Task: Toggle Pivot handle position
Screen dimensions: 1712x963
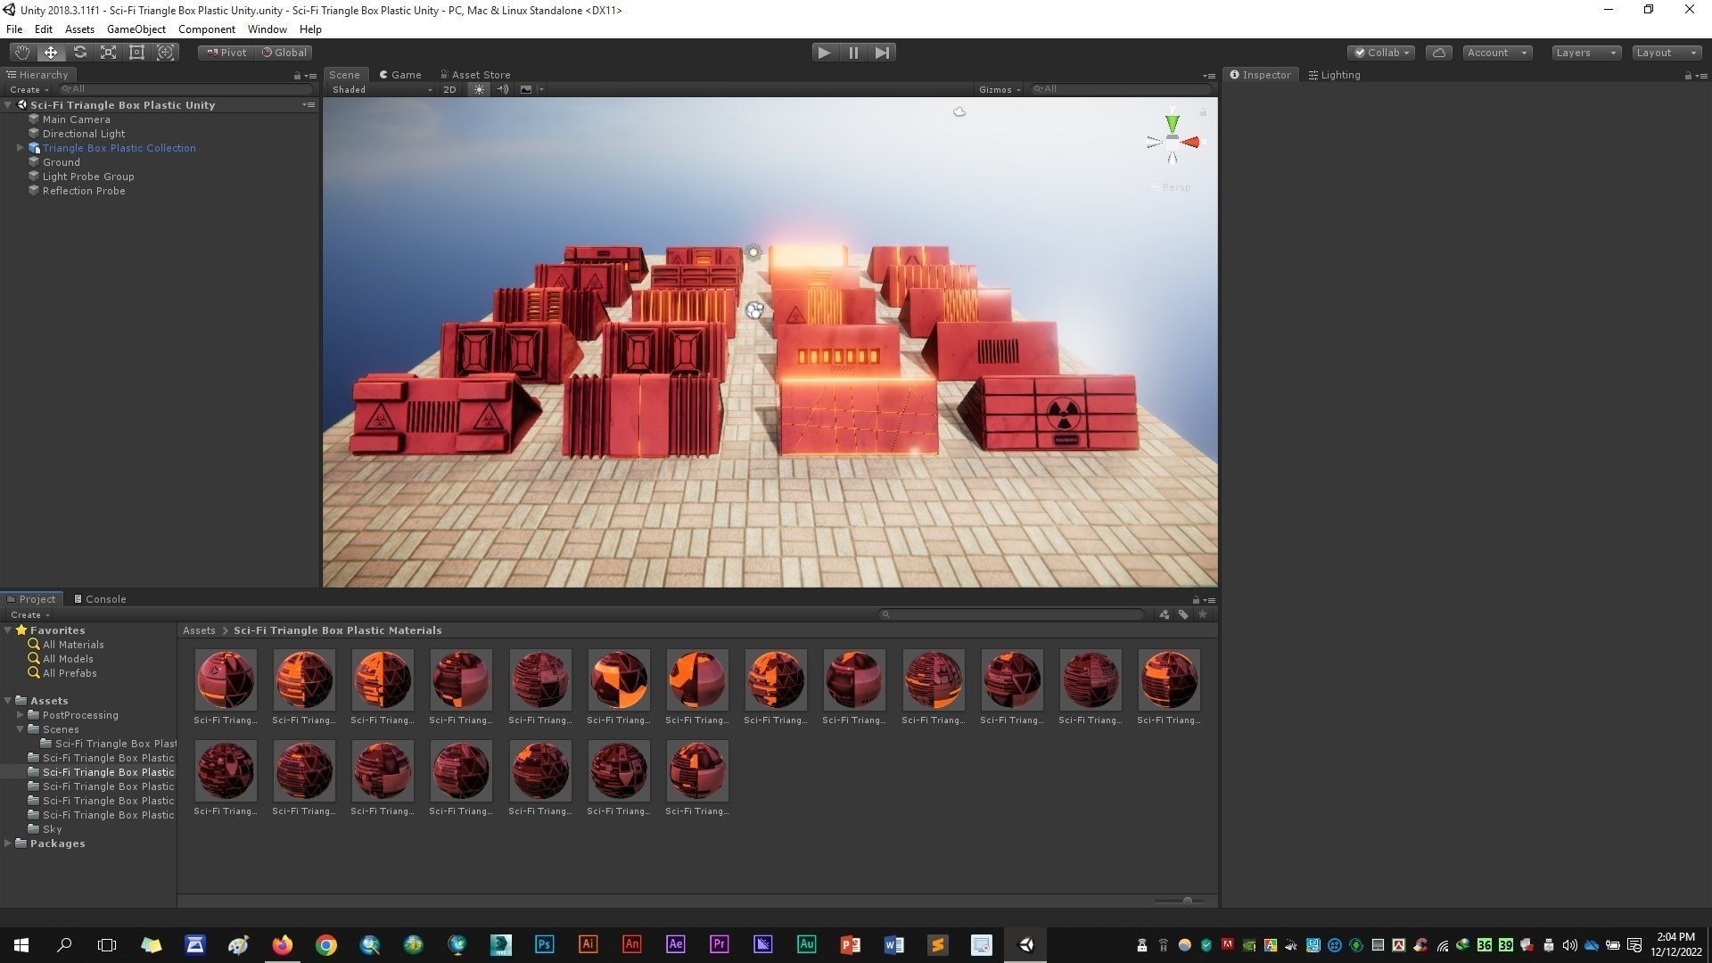Action: coord(226,53)
